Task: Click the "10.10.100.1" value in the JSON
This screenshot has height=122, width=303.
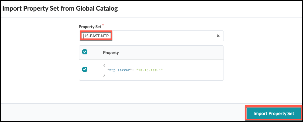Action: click(149, 70)
